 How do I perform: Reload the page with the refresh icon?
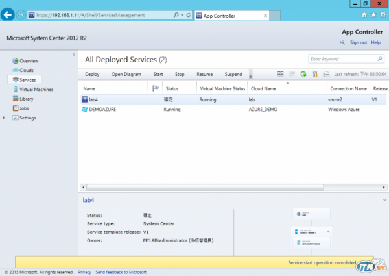pyautogui.click(x=188, y=15)
